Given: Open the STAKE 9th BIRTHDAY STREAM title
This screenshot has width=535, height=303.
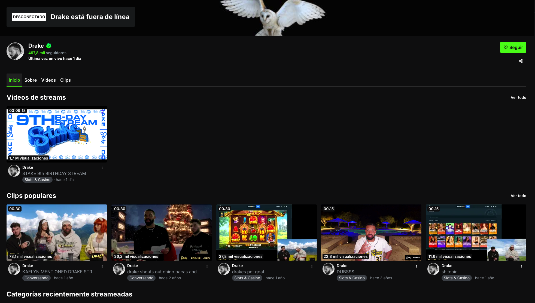Looking at the screenshot, I should pyautogui.click(x=54, y=173).
